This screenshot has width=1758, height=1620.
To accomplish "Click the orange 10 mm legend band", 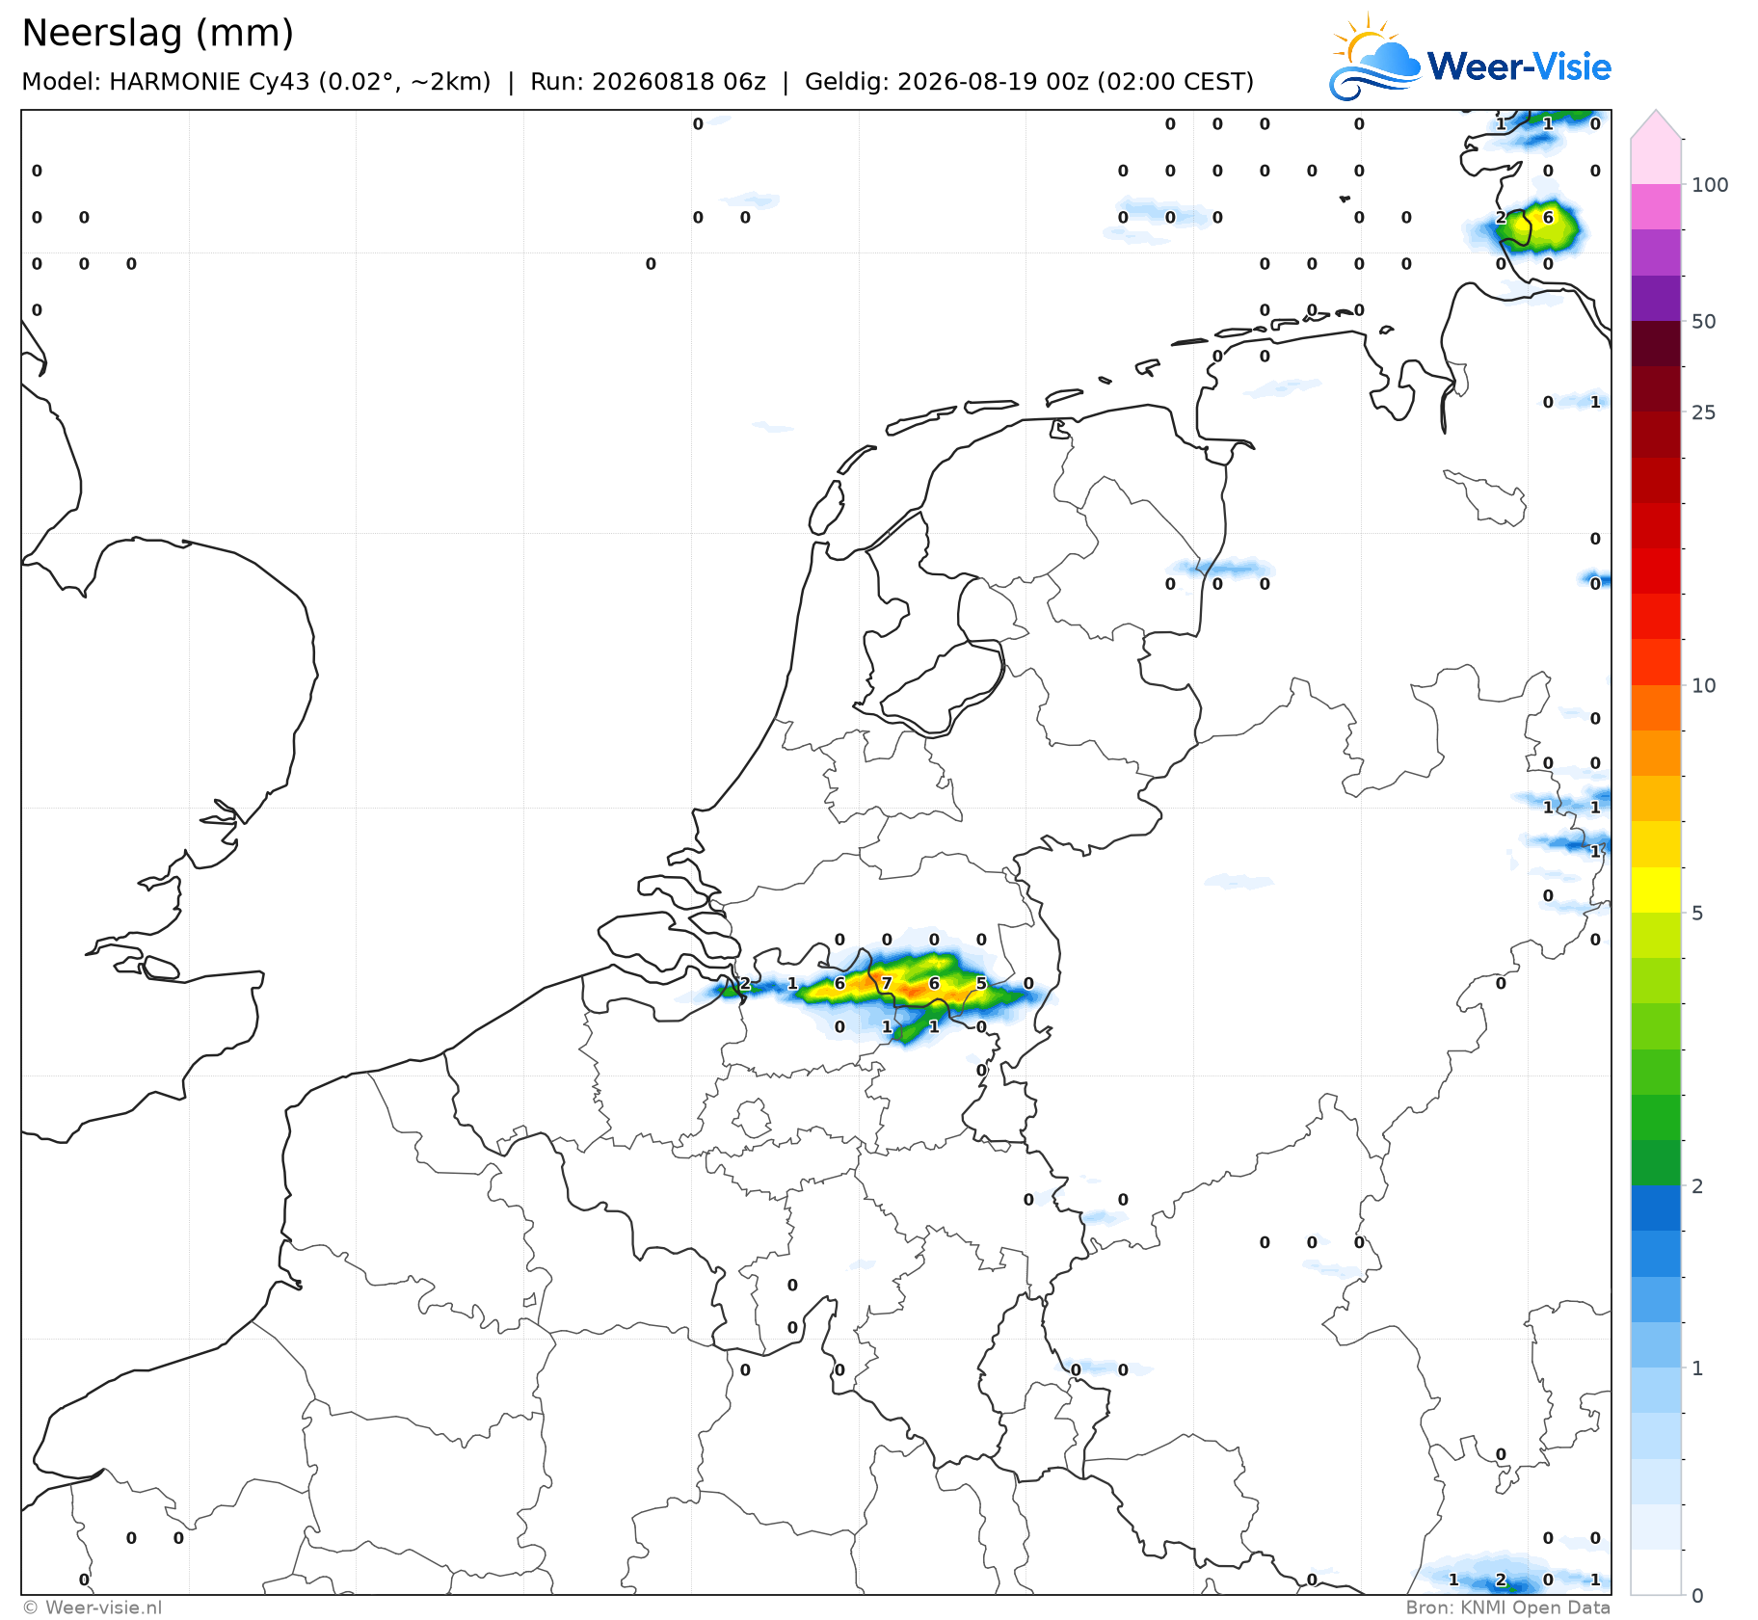I will (1656, 708).
